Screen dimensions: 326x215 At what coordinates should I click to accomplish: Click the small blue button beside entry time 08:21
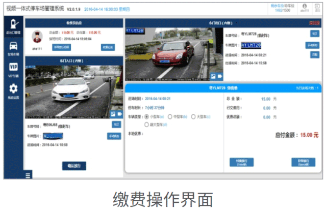tap(315, 55)
